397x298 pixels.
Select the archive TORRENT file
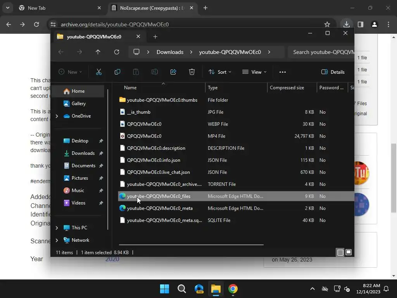[236, 184]
